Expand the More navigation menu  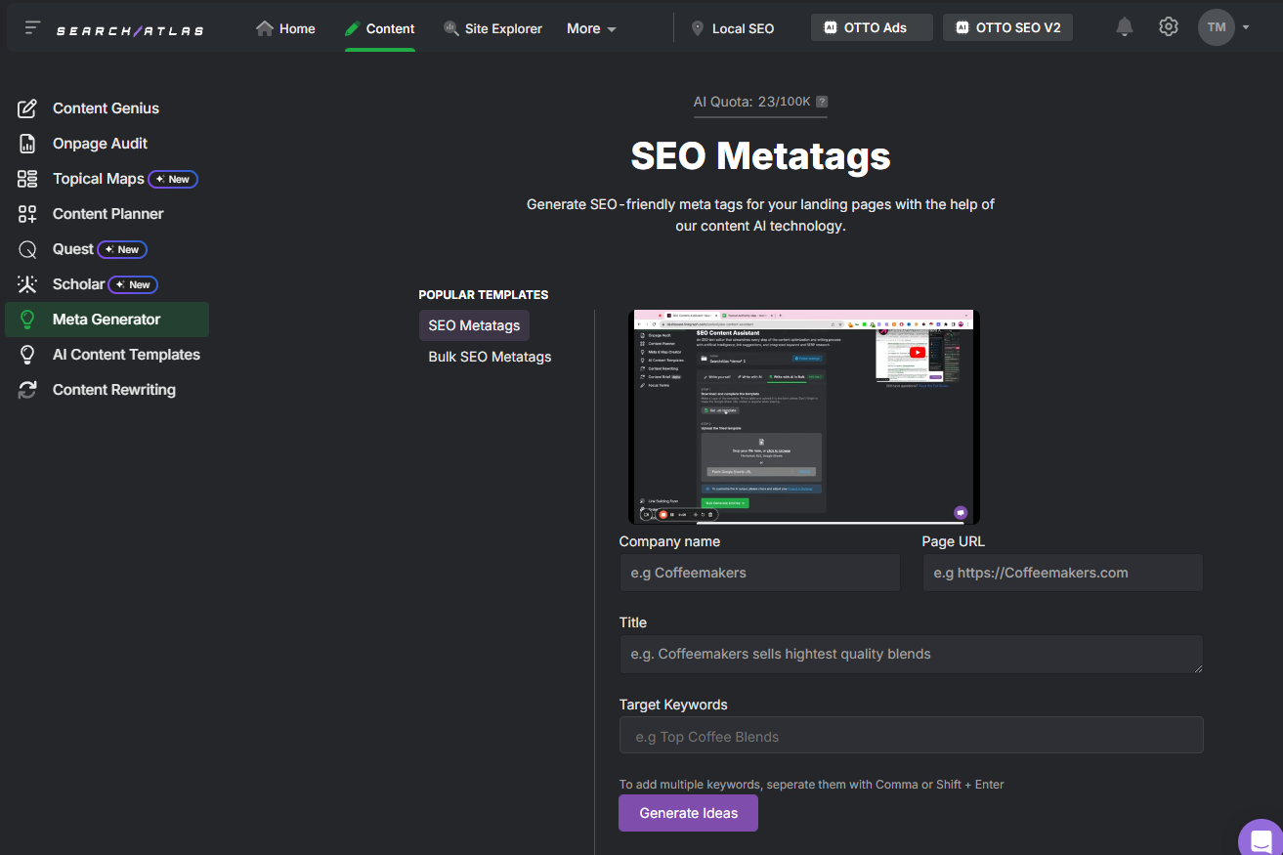click(591, 28)
